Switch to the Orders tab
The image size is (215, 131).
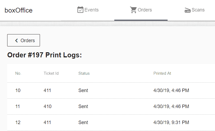pyautogui.click(x=141, y=10)
